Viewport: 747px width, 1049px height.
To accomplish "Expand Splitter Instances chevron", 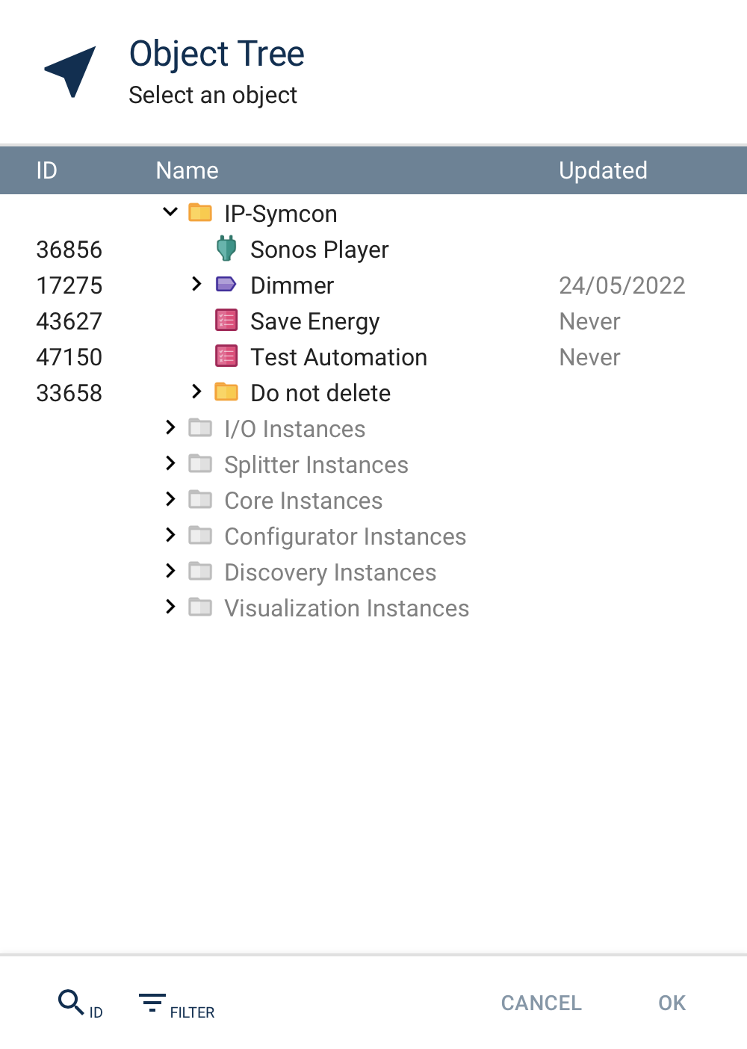I will (170, 463).
